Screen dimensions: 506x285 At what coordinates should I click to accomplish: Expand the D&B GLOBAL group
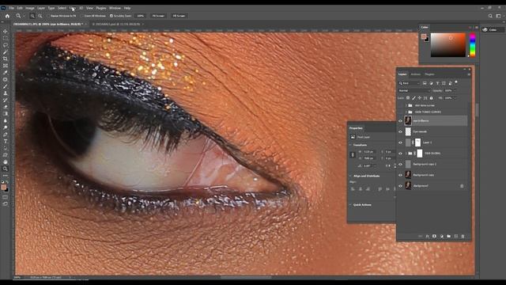(406, 154)
